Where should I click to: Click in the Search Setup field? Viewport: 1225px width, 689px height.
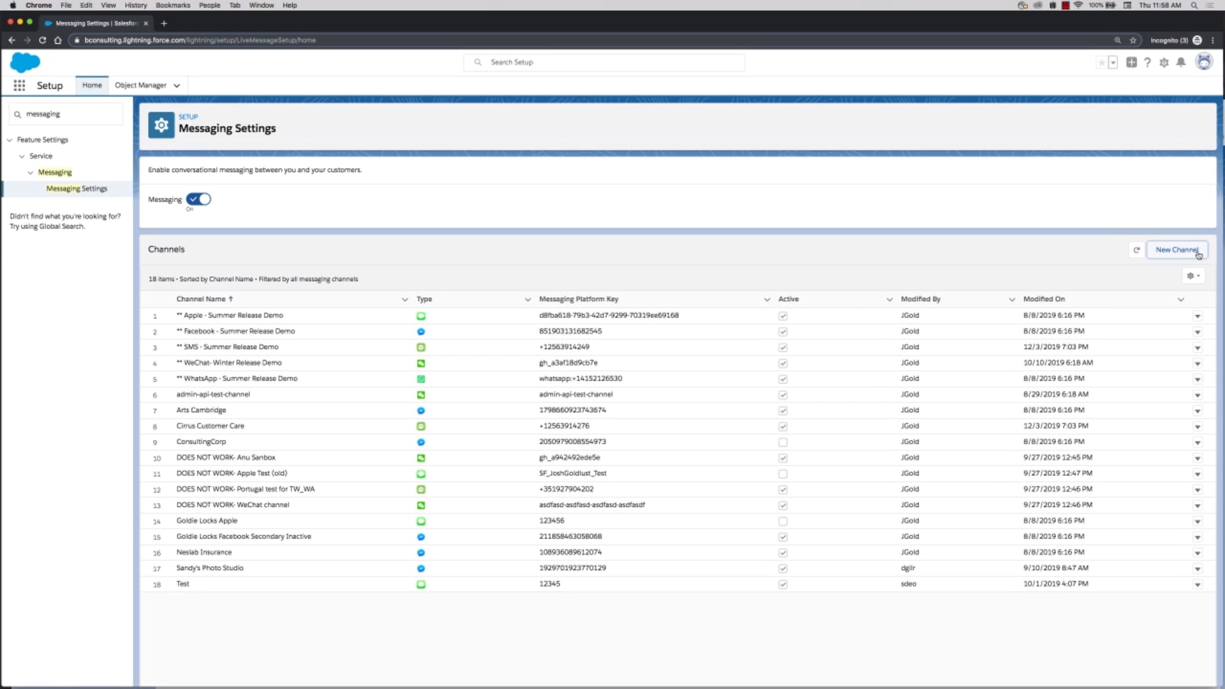[604, 63]
